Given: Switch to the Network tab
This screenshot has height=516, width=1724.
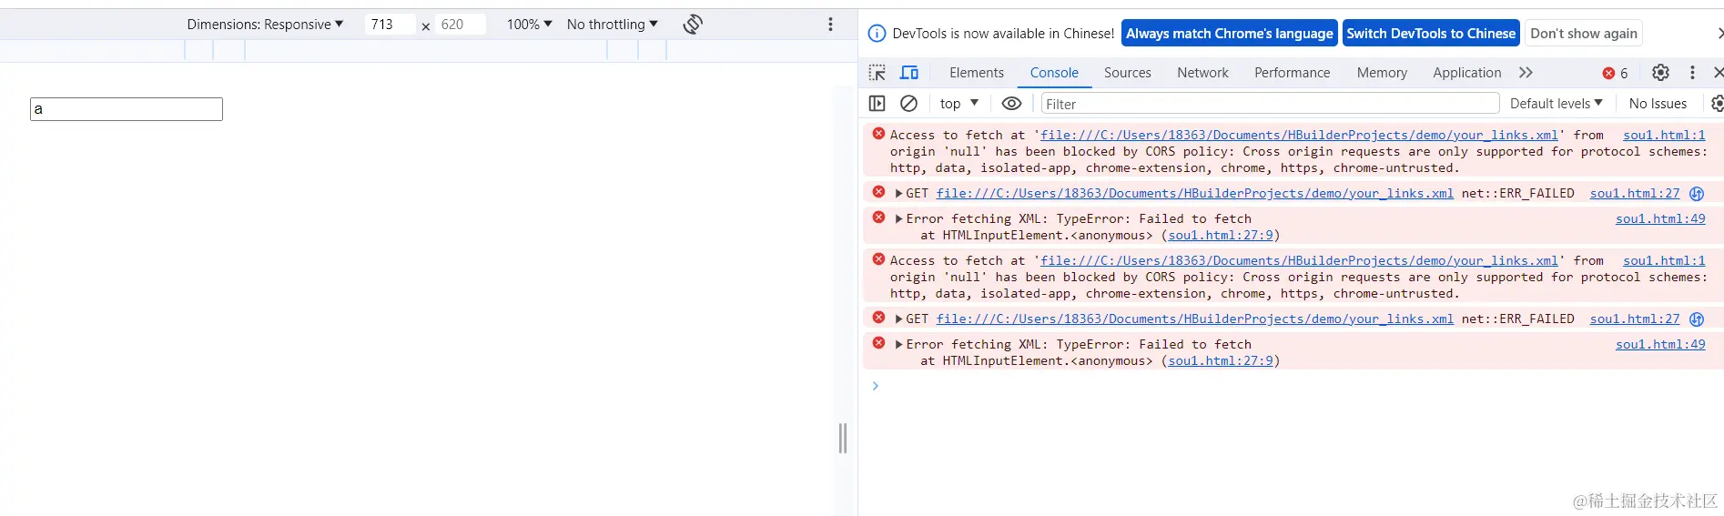Looking at the screenshot, I should [1202, 73].
